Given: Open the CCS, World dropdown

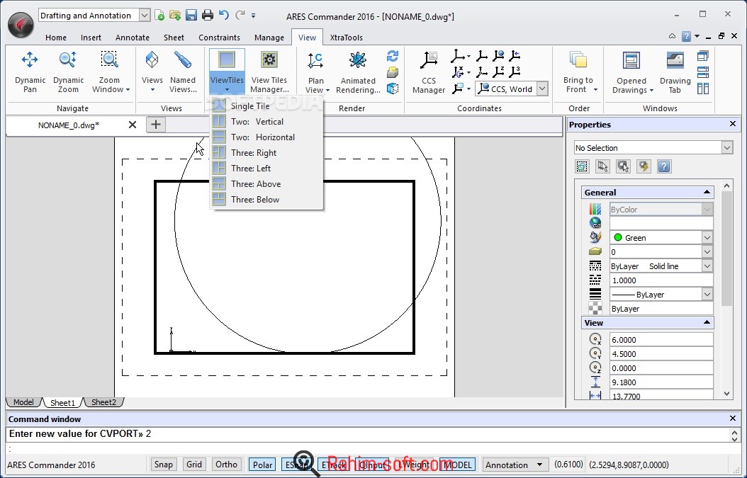Looking at the screenshot, I should (x=542, y=89).
